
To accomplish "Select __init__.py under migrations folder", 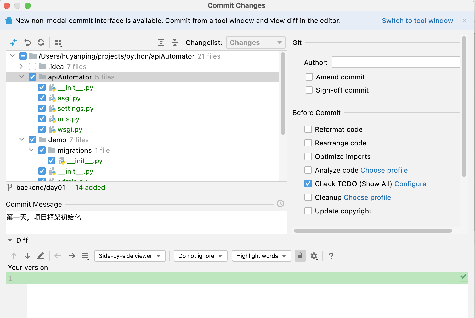I will (143, 161).
